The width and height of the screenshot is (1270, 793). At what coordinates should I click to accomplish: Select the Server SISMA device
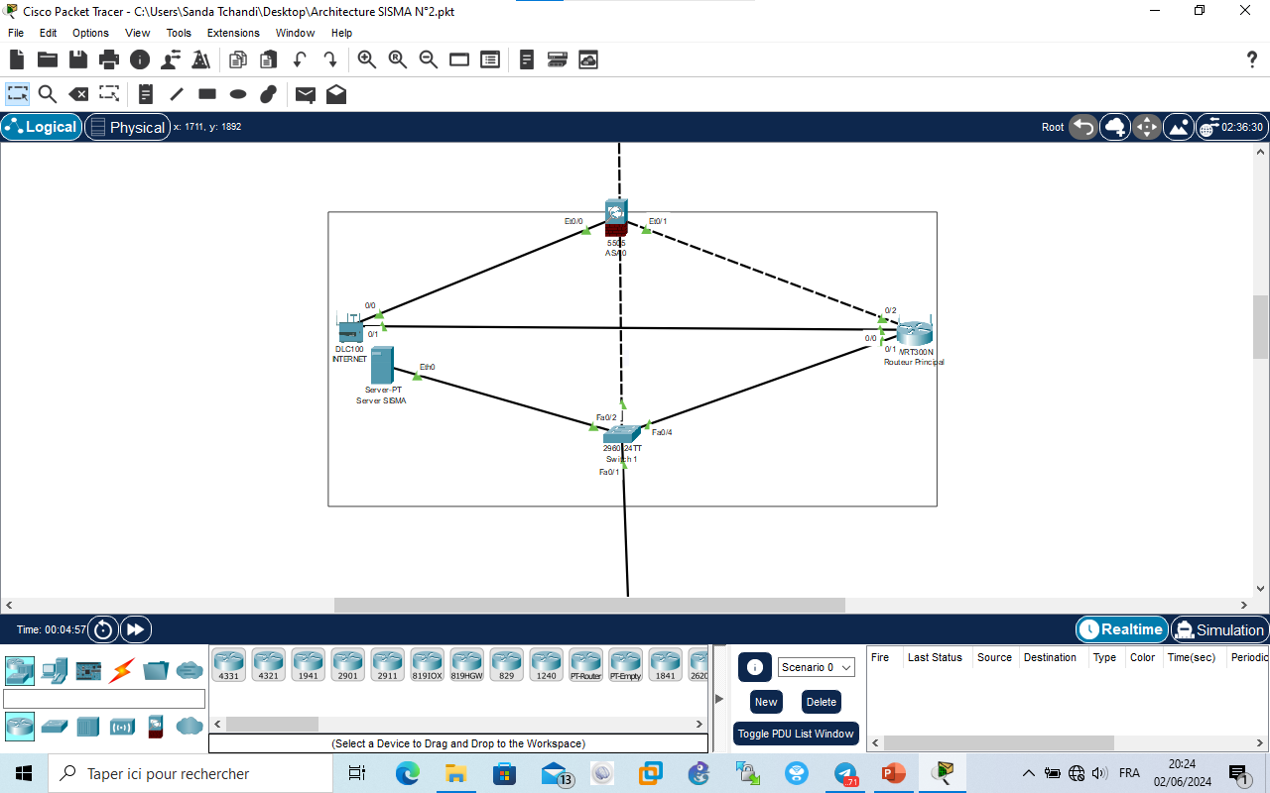382,366
